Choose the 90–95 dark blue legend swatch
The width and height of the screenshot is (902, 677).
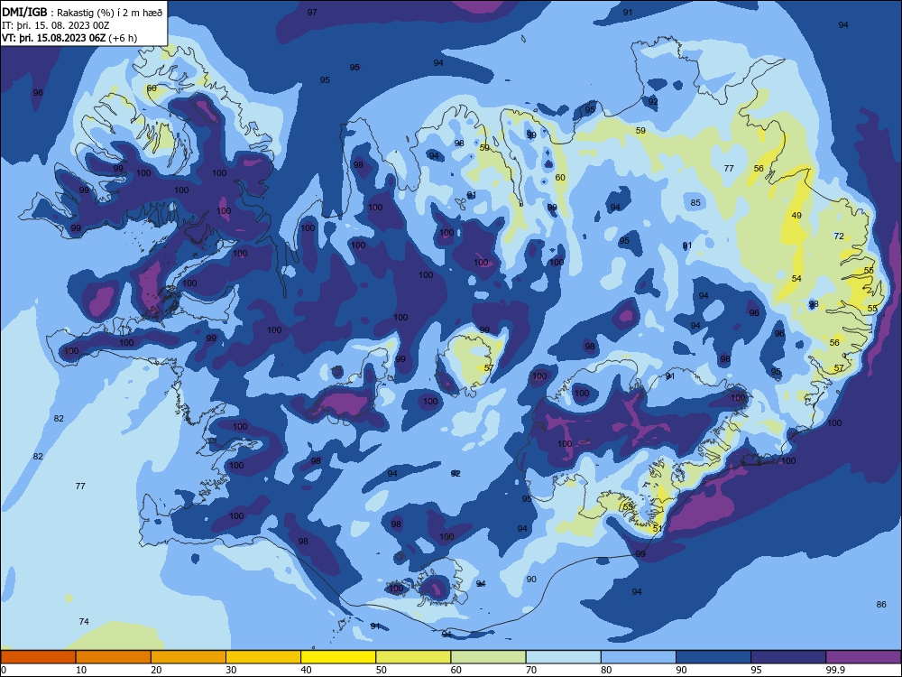[713, 657]
